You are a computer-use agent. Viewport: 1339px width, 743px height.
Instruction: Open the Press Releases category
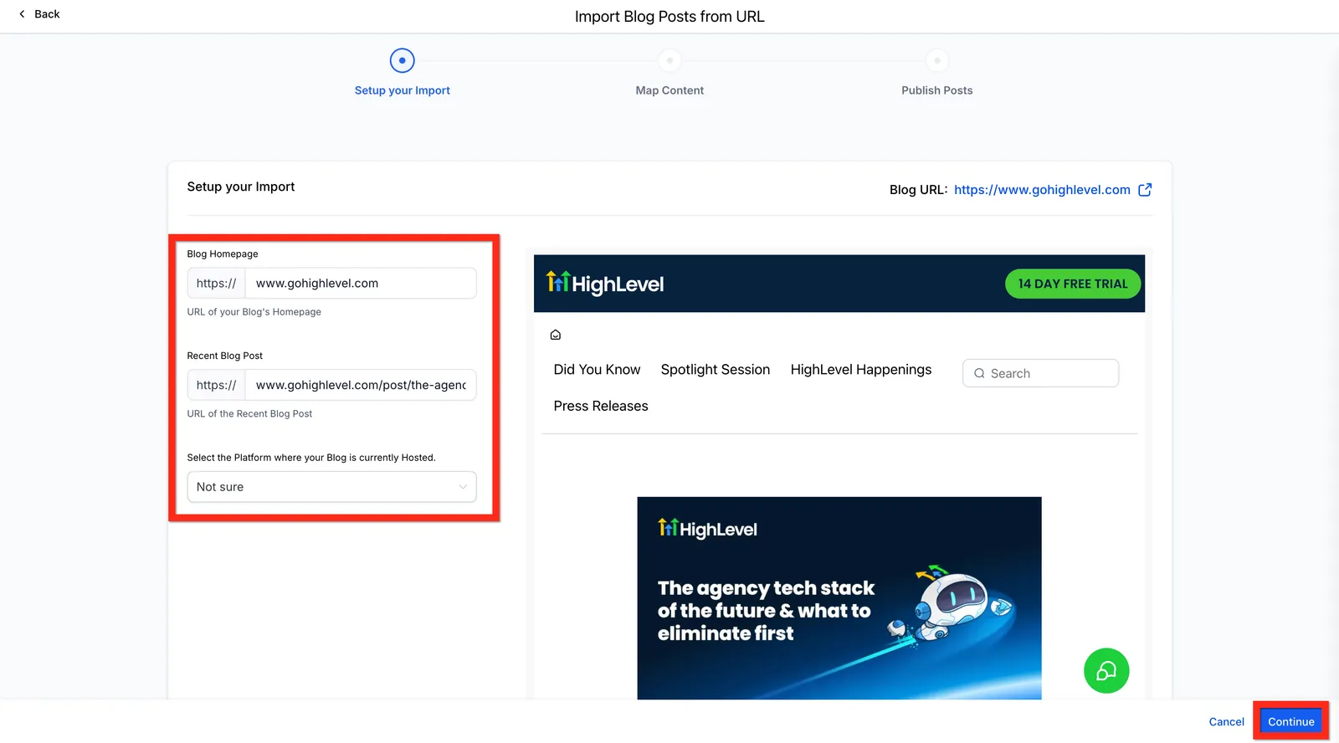[x=601, y=406]
